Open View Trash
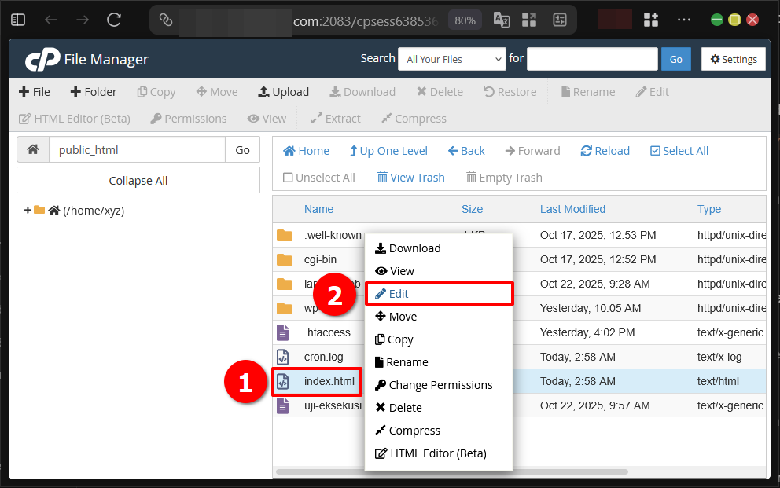This screenshot has height=488, width=780. pyautogui.click(x=410, y=177)
